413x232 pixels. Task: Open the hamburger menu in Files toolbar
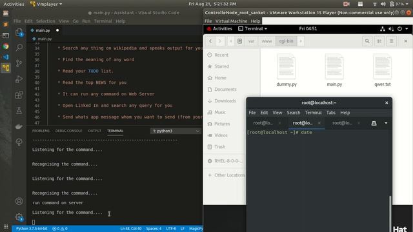coord(392,41)
